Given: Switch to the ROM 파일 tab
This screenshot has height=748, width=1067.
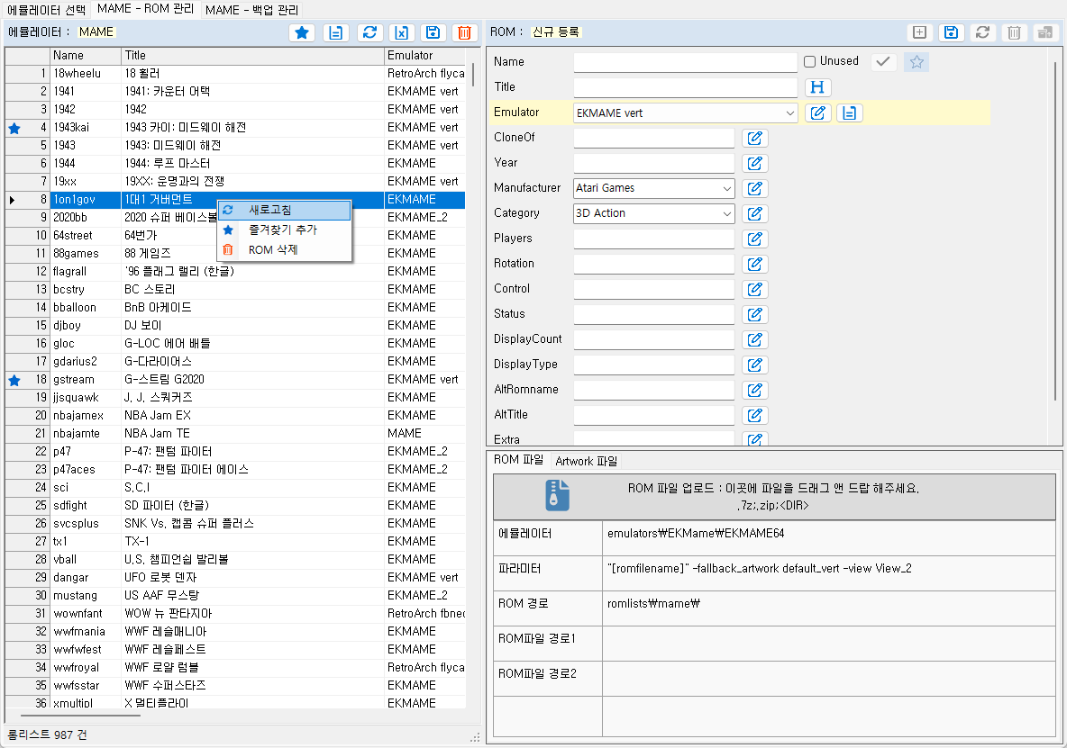Looking at the screenshot, I should click(x=518, y=460).
